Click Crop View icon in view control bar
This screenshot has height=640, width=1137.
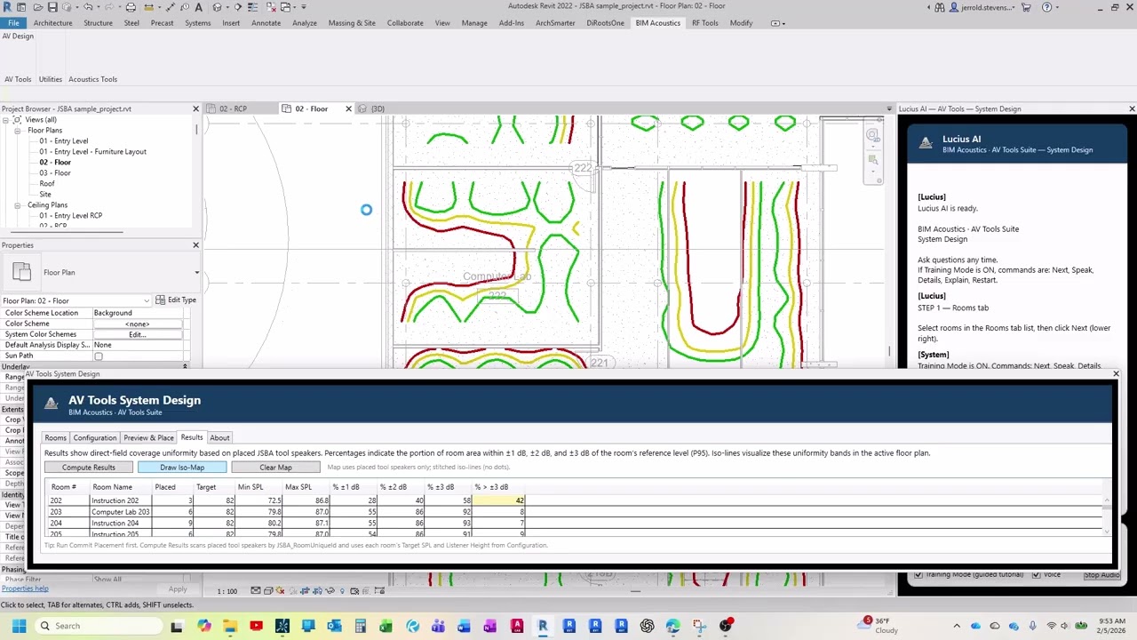pos(305,590)
